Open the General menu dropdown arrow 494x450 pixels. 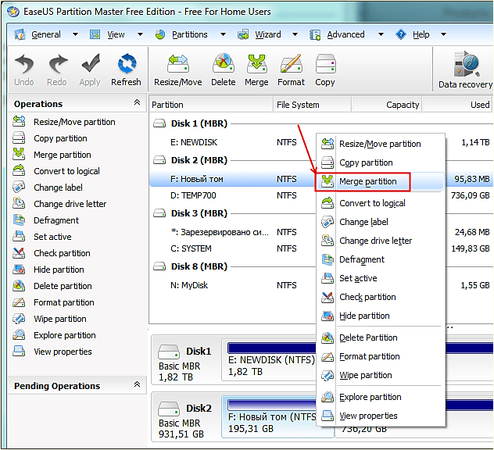tap(75, 34)
